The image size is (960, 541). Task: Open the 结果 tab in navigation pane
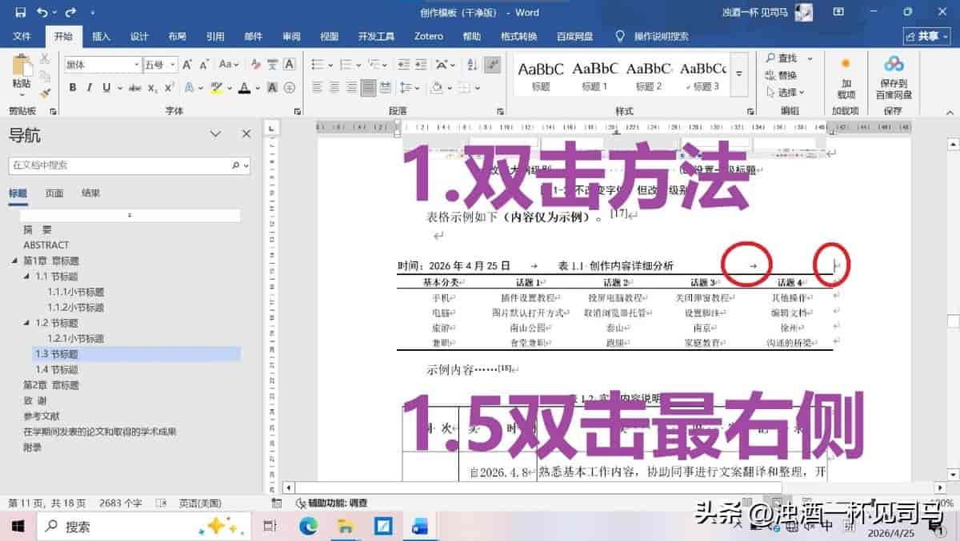point(90,193)
